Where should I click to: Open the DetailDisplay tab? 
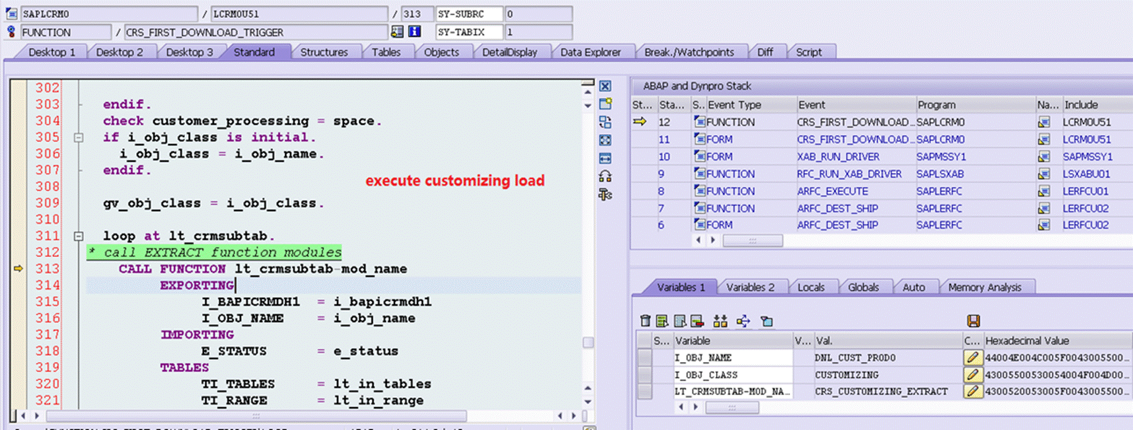[x=510, y=52]
